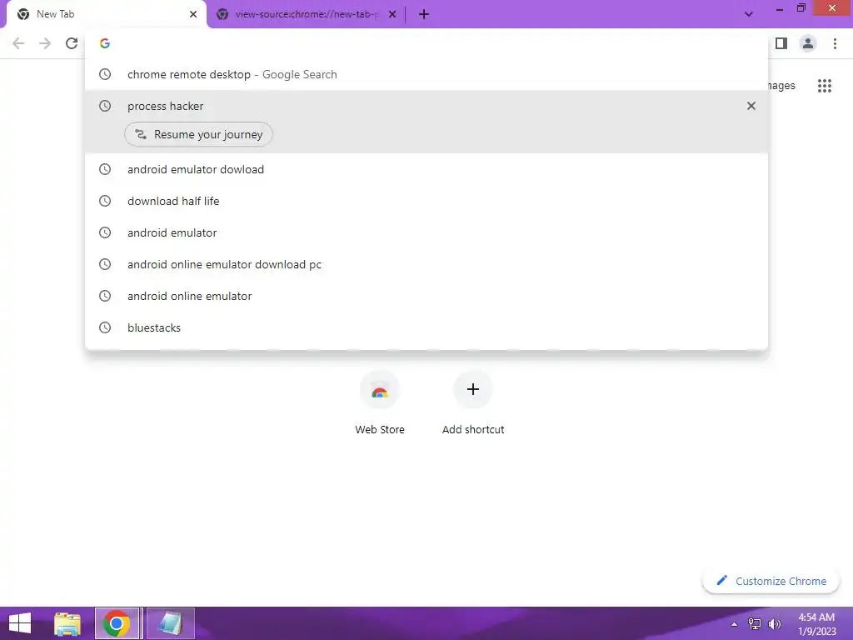The image size is (853, 640).
Task: Click the clock icon beside 'android emulator dowload'
Action: coord(105,169)
